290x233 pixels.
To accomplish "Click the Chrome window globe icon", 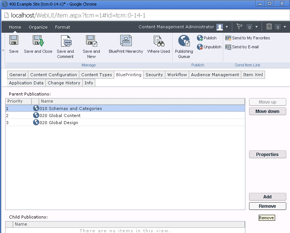I will [4, 4].
